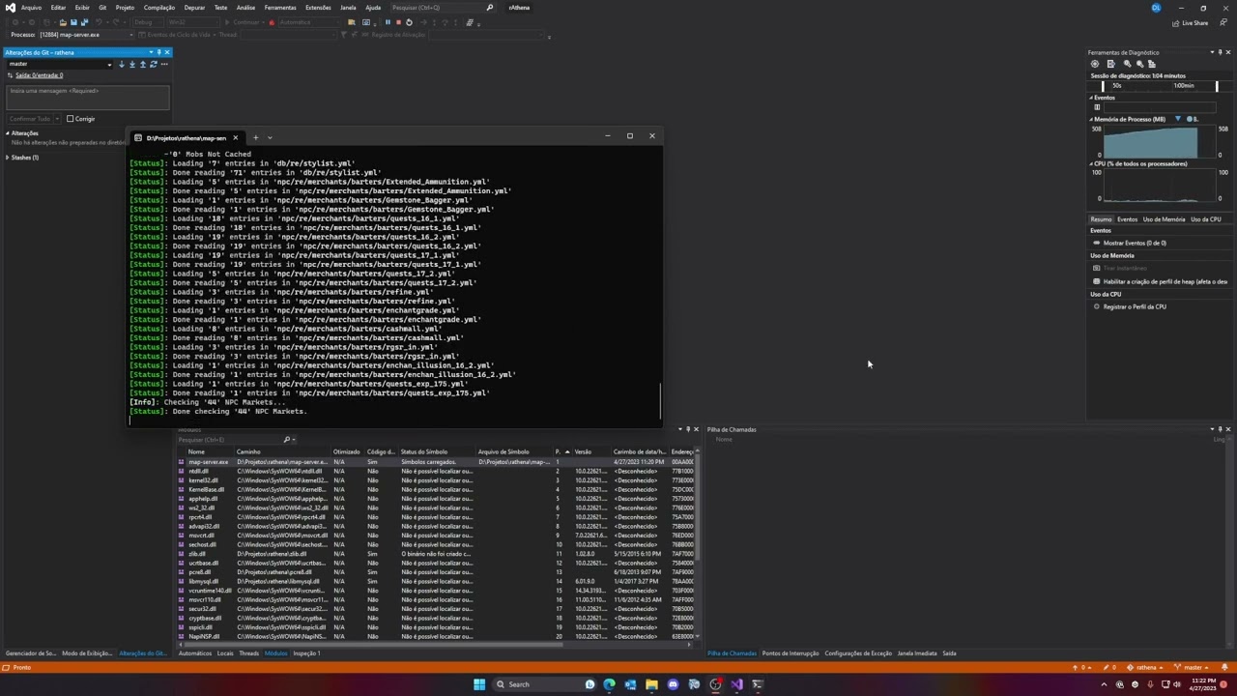Switch to the Threads tab at bottom
This screenshot has height=696, width=1237.
(x=248, y=653)
